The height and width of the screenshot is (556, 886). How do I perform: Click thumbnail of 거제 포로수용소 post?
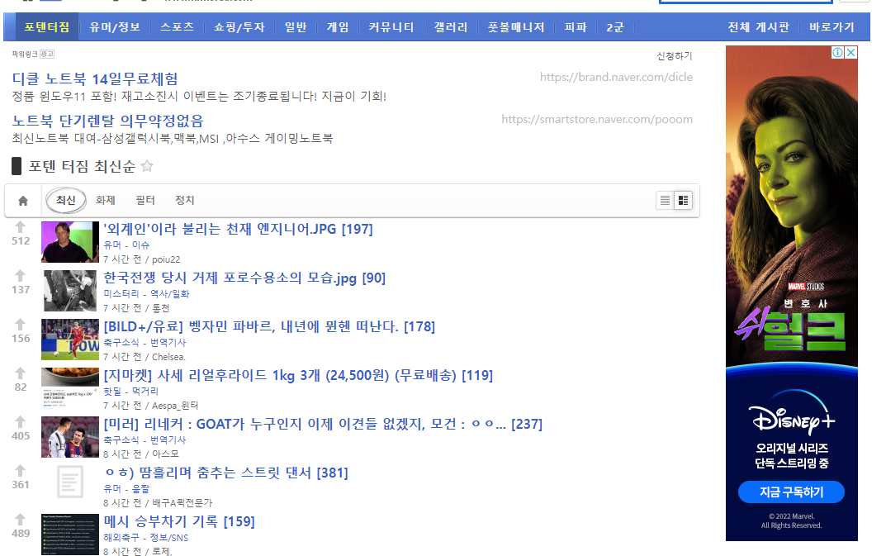tap(70, 291)
